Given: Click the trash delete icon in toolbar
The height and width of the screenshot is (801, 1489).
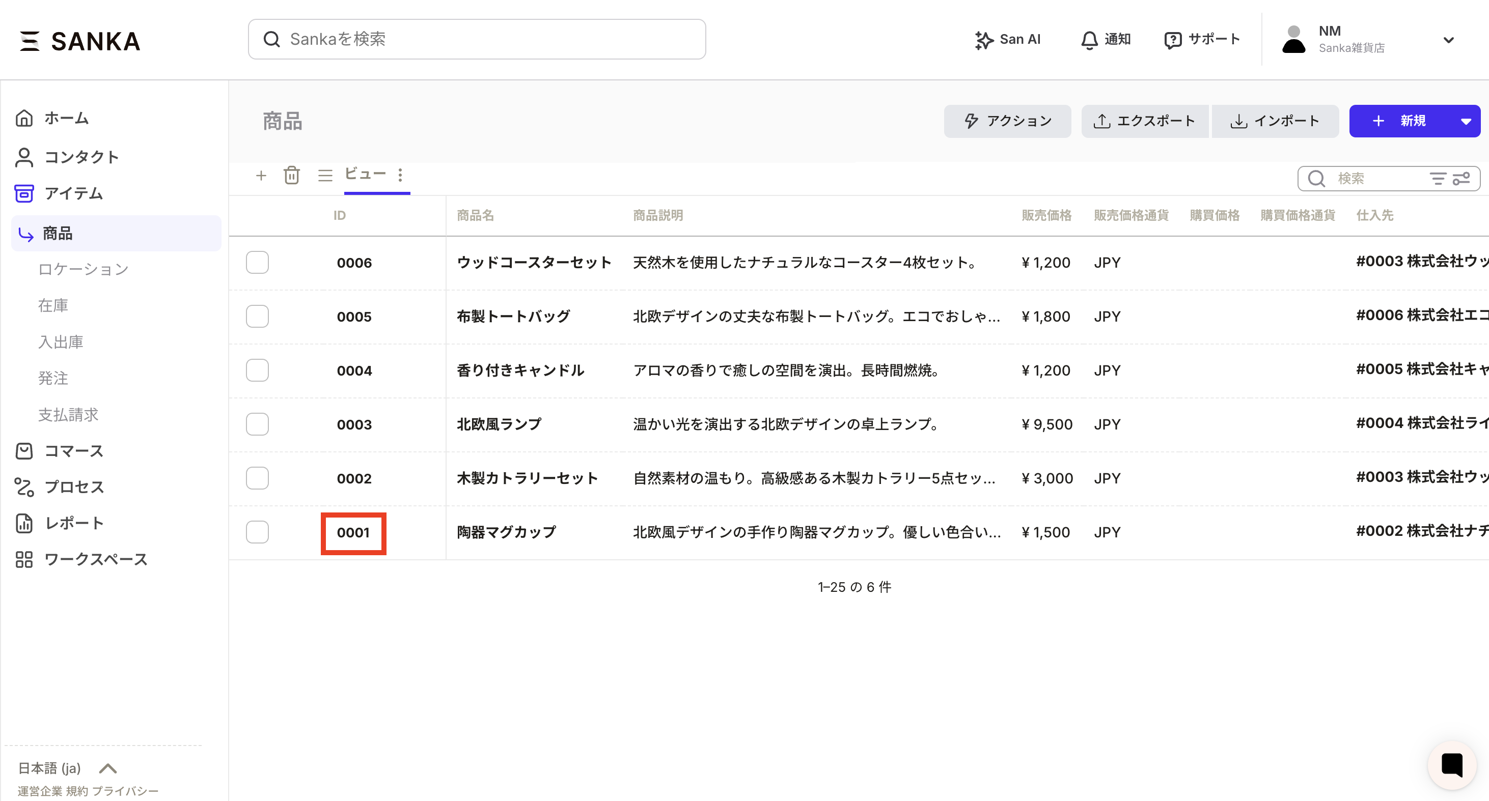Looking at the screenshot, I should (291, 175).
